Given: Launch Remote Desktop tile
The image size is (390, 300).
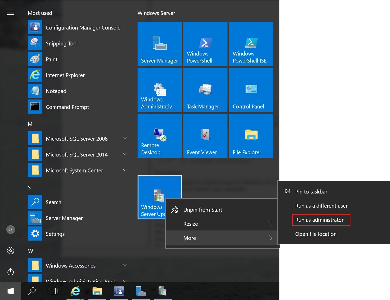Looking at the screenshot, I should pyautogui.click(x=159, y=136).
